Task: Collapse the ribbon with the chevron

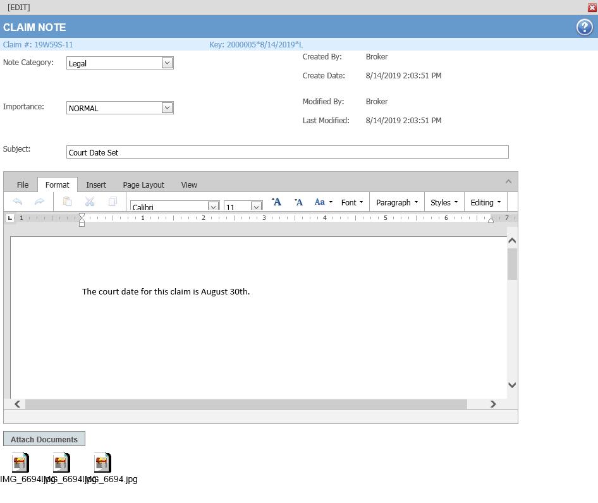Action: [x=508, y=182]
